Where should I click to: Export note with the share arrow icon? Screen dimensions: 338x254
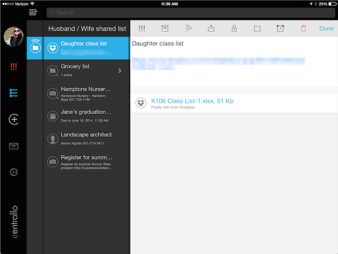click(x=211, y=28)
